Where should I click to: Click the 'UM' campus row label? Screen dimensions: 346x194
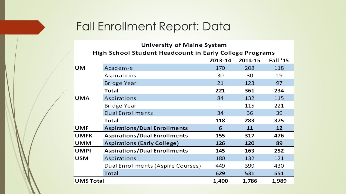tap(80, 68)
